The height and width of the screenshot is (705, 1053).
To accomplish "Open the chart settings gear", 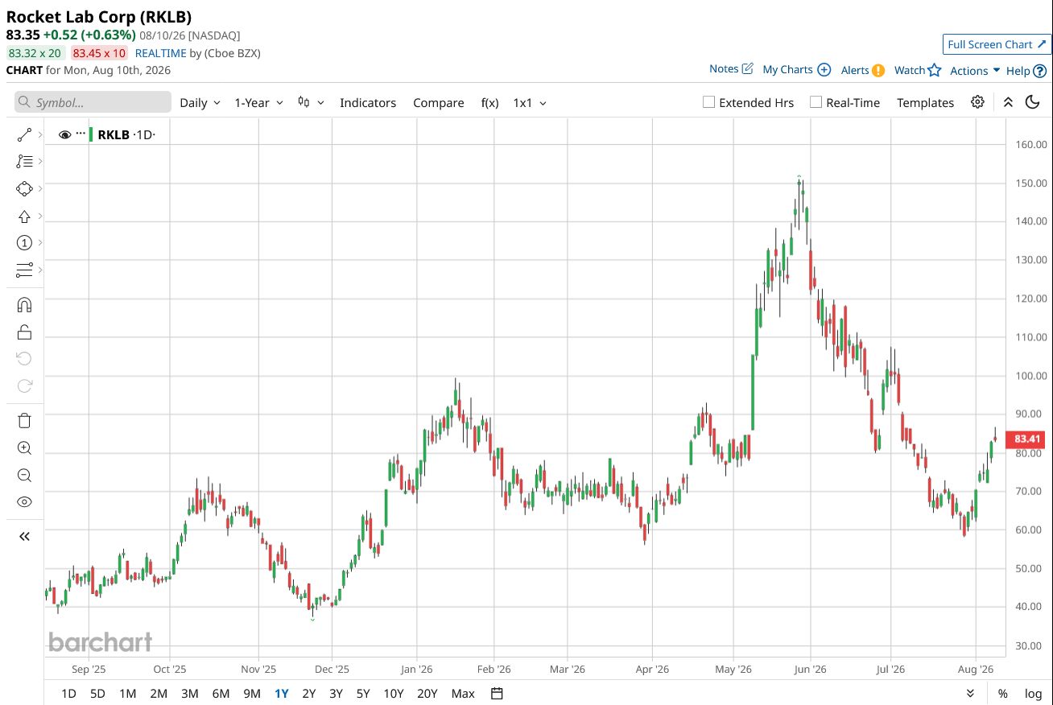I will pos(977,102).
